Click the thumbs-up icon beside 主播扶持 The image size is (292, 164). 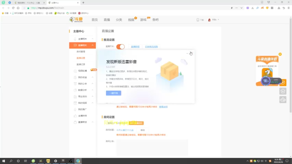click(75, 116)
